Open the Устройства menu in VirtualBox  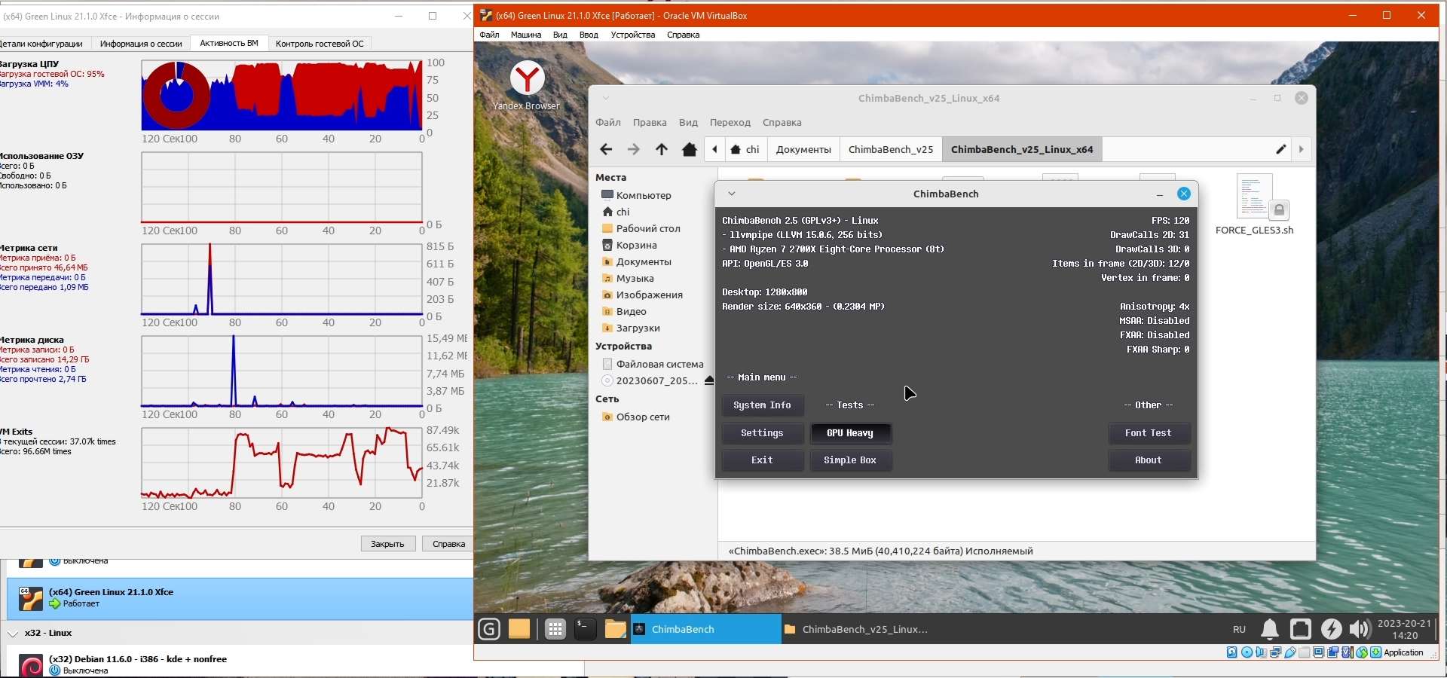click(x=633, y=35)
